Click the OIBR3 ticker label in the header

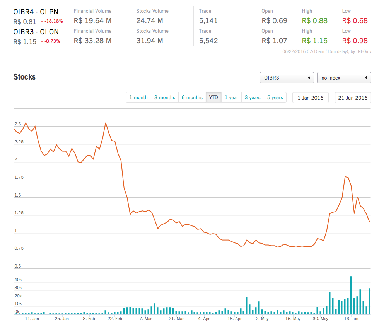click(x=24, y=32)
